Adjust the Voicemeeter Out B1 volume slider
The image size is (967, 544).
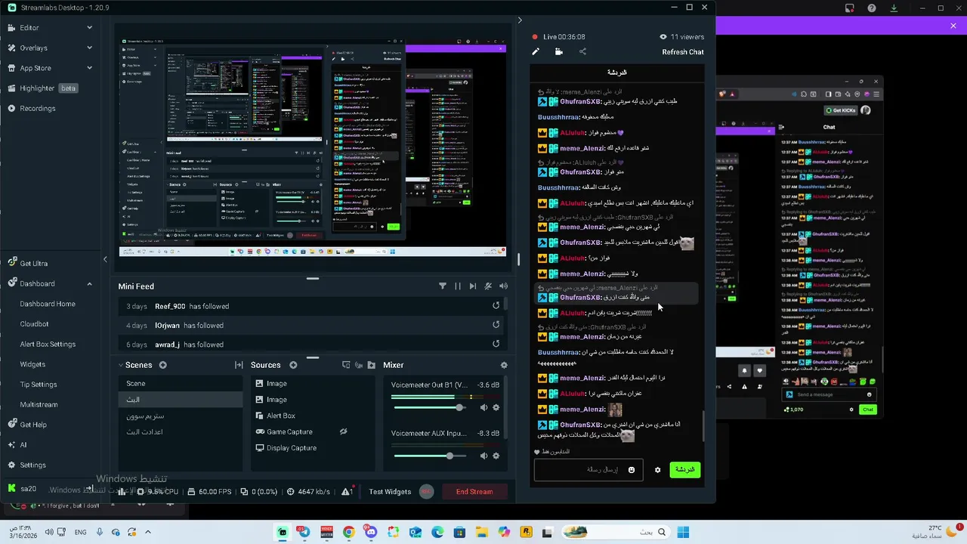(x=431, y=408)
